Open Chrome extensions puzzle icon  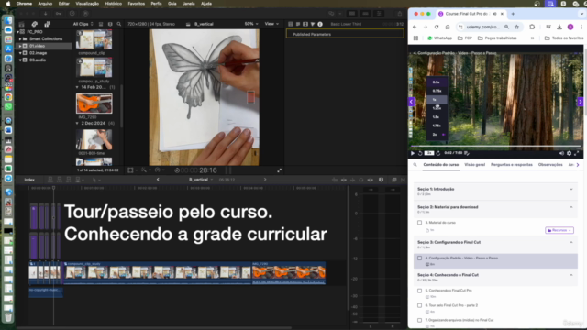[532, 27]
